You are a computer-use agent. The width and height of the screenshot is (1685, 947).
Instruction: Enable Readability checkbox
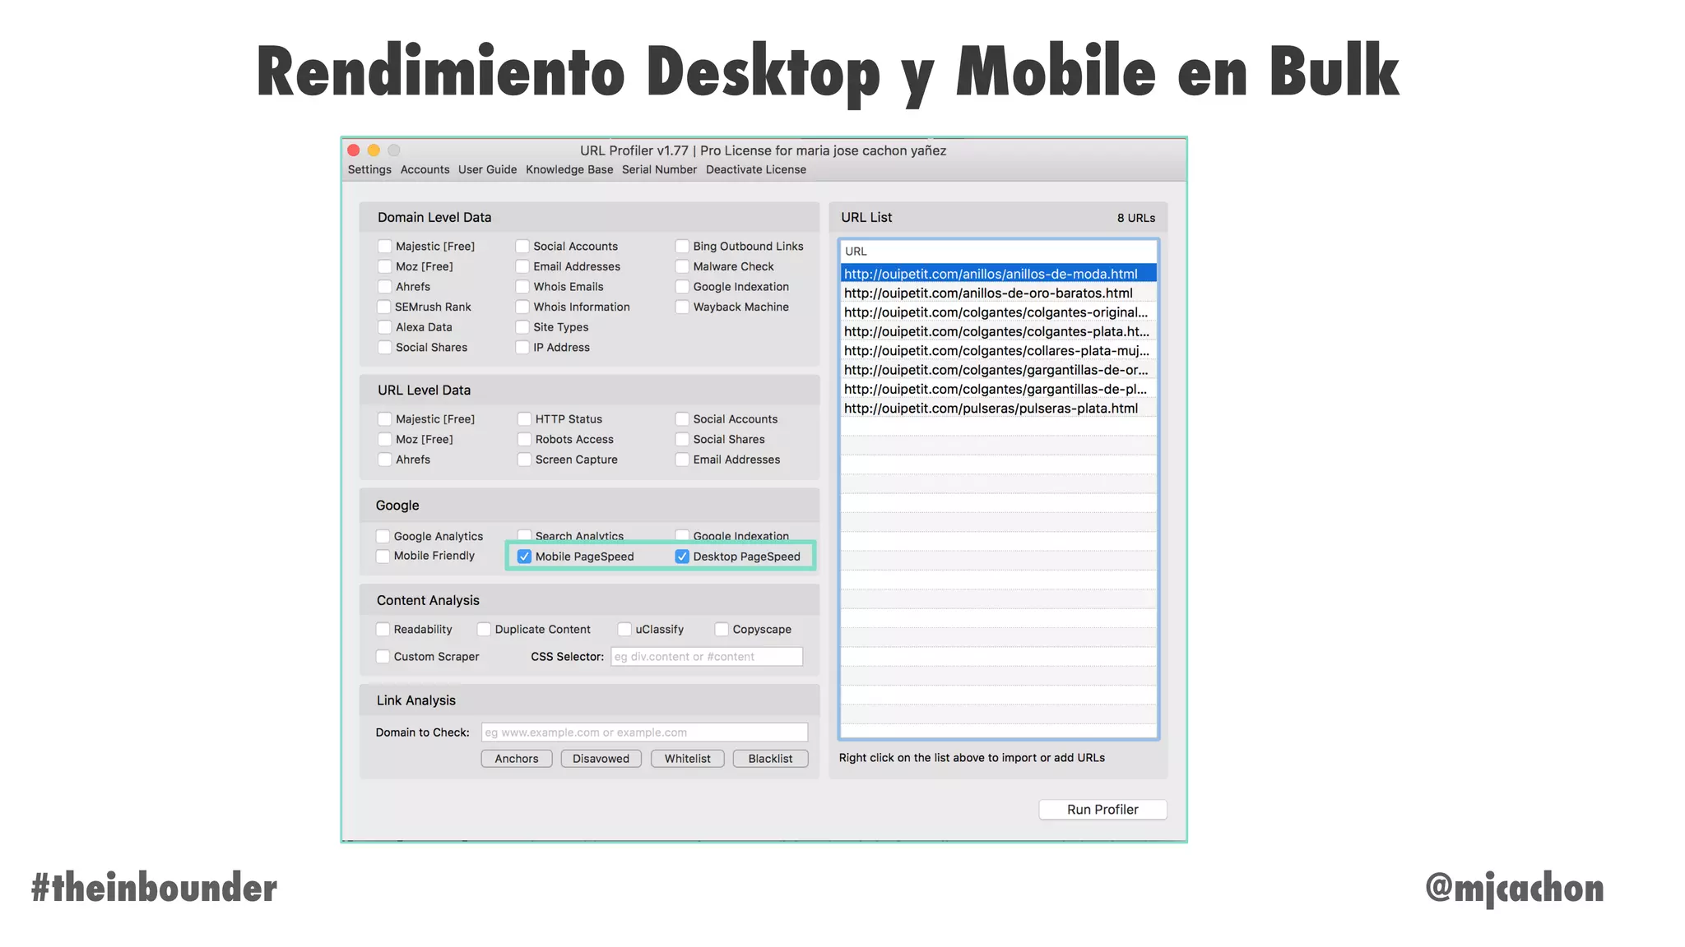(x=383, y=629)
